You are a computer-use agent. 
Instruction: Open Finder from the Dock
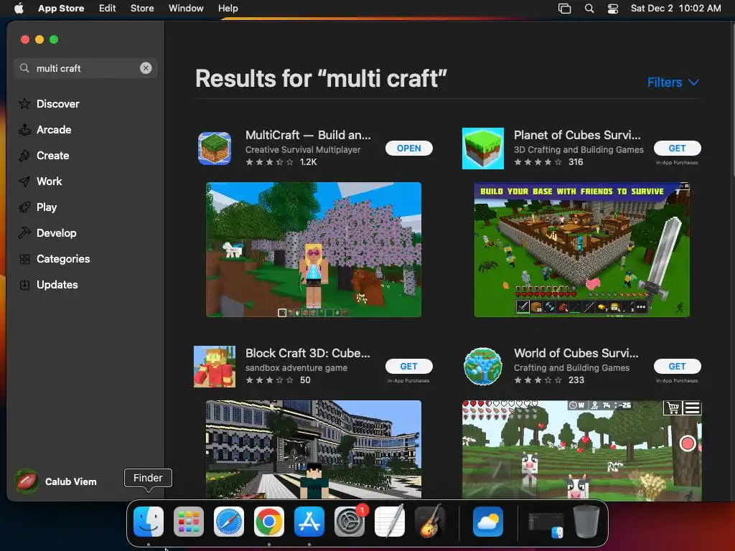click(149, 522)
